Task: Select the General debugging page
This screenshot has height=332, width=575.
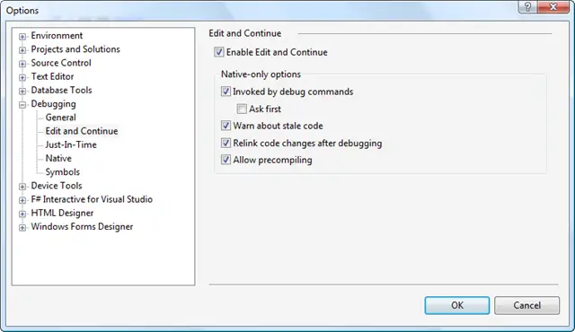Action: [x=60, y=118]
